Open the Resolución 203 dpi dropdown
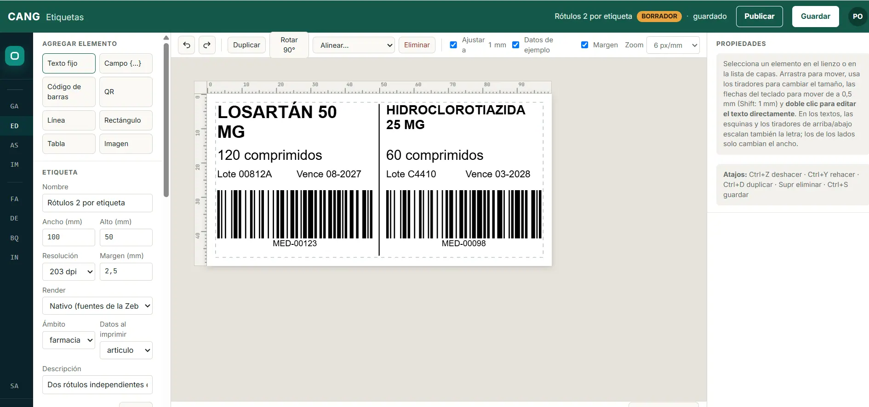This screenshot has width=869, height=407. point(69,271)
